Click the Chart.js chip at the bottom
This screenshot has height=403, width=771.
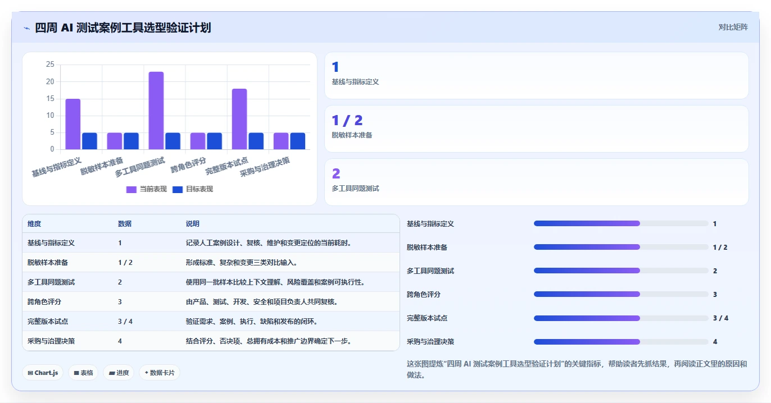pyautogui.click(x=43, y=373)
